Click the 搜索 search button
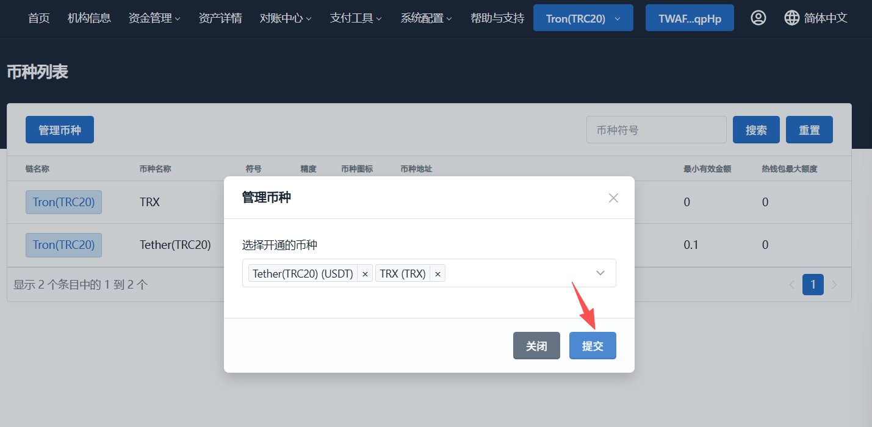872x427 pixels. (x=755, y=129)
